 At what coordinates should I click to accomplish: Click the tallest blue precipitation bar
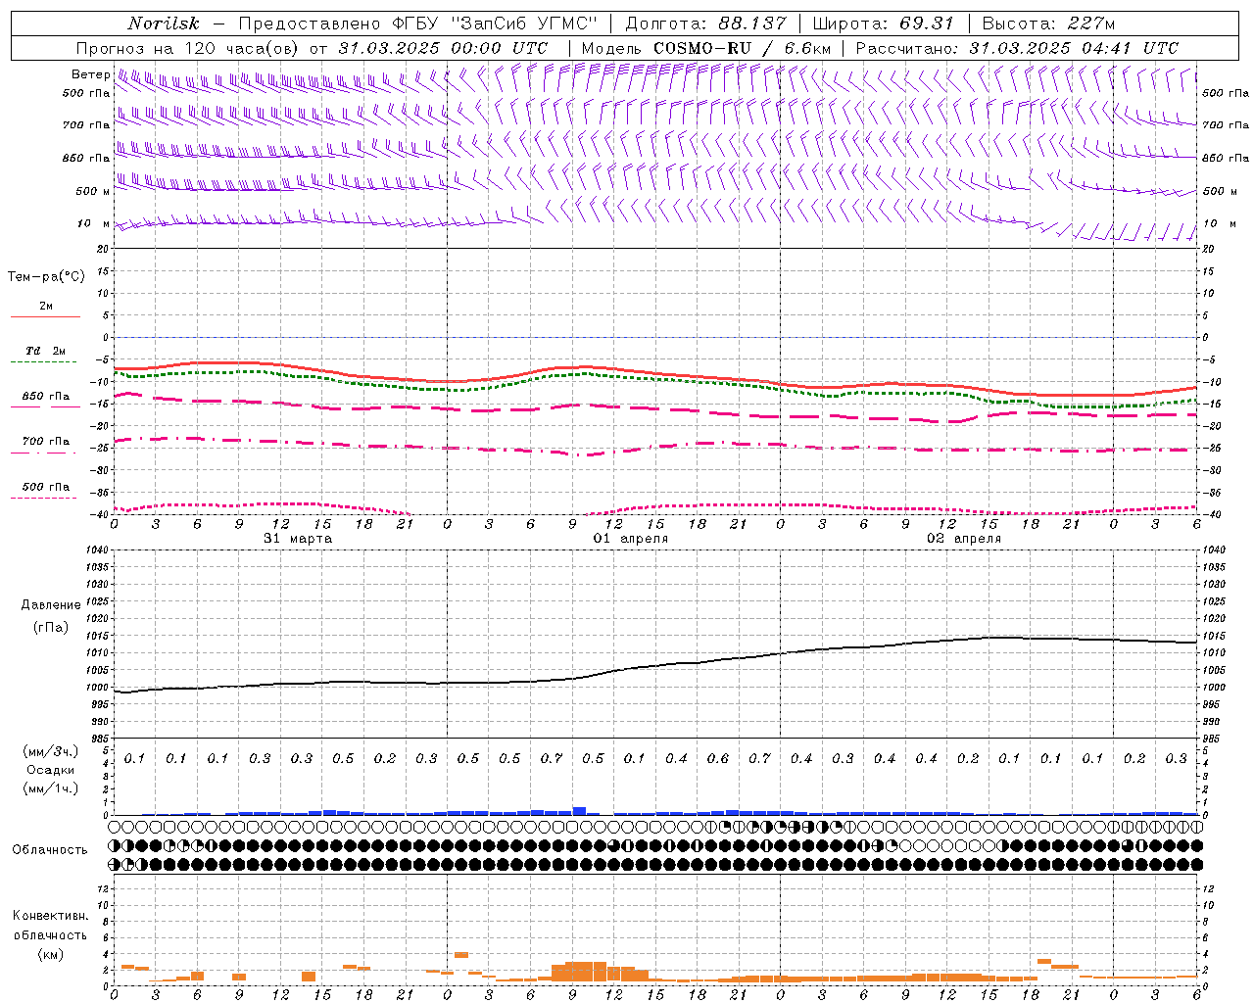(579, 811)
